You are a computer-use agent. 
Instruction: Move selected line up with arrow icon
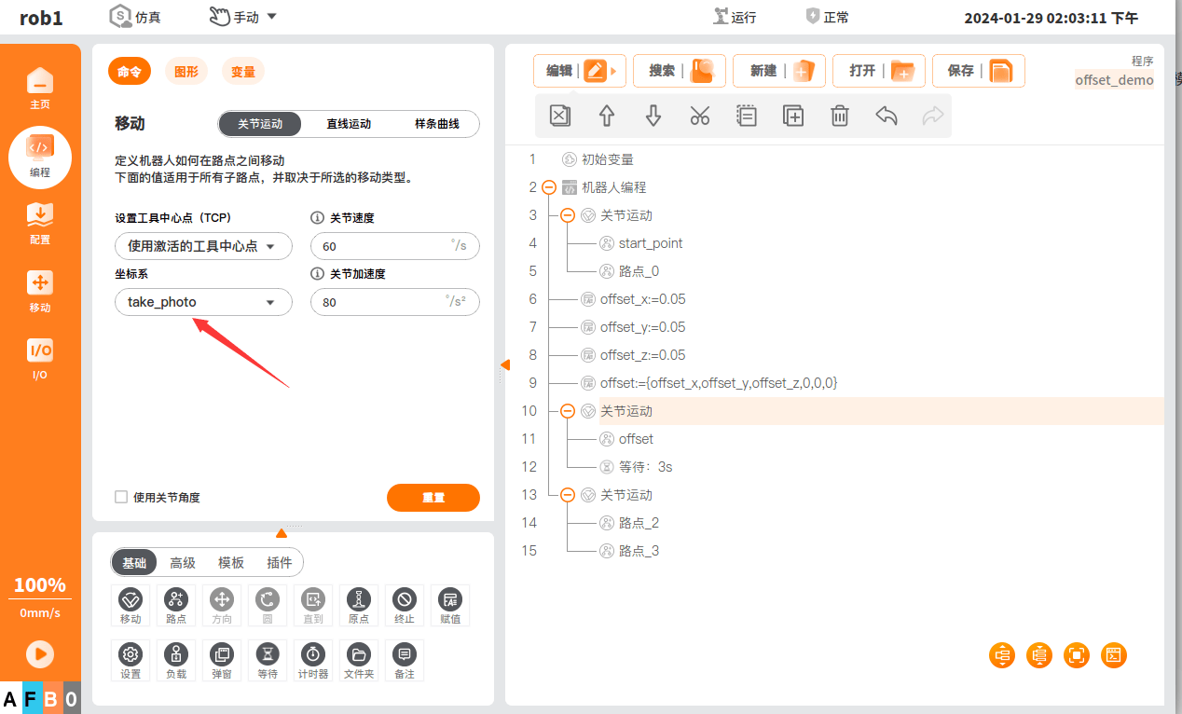tap(607, 116)
